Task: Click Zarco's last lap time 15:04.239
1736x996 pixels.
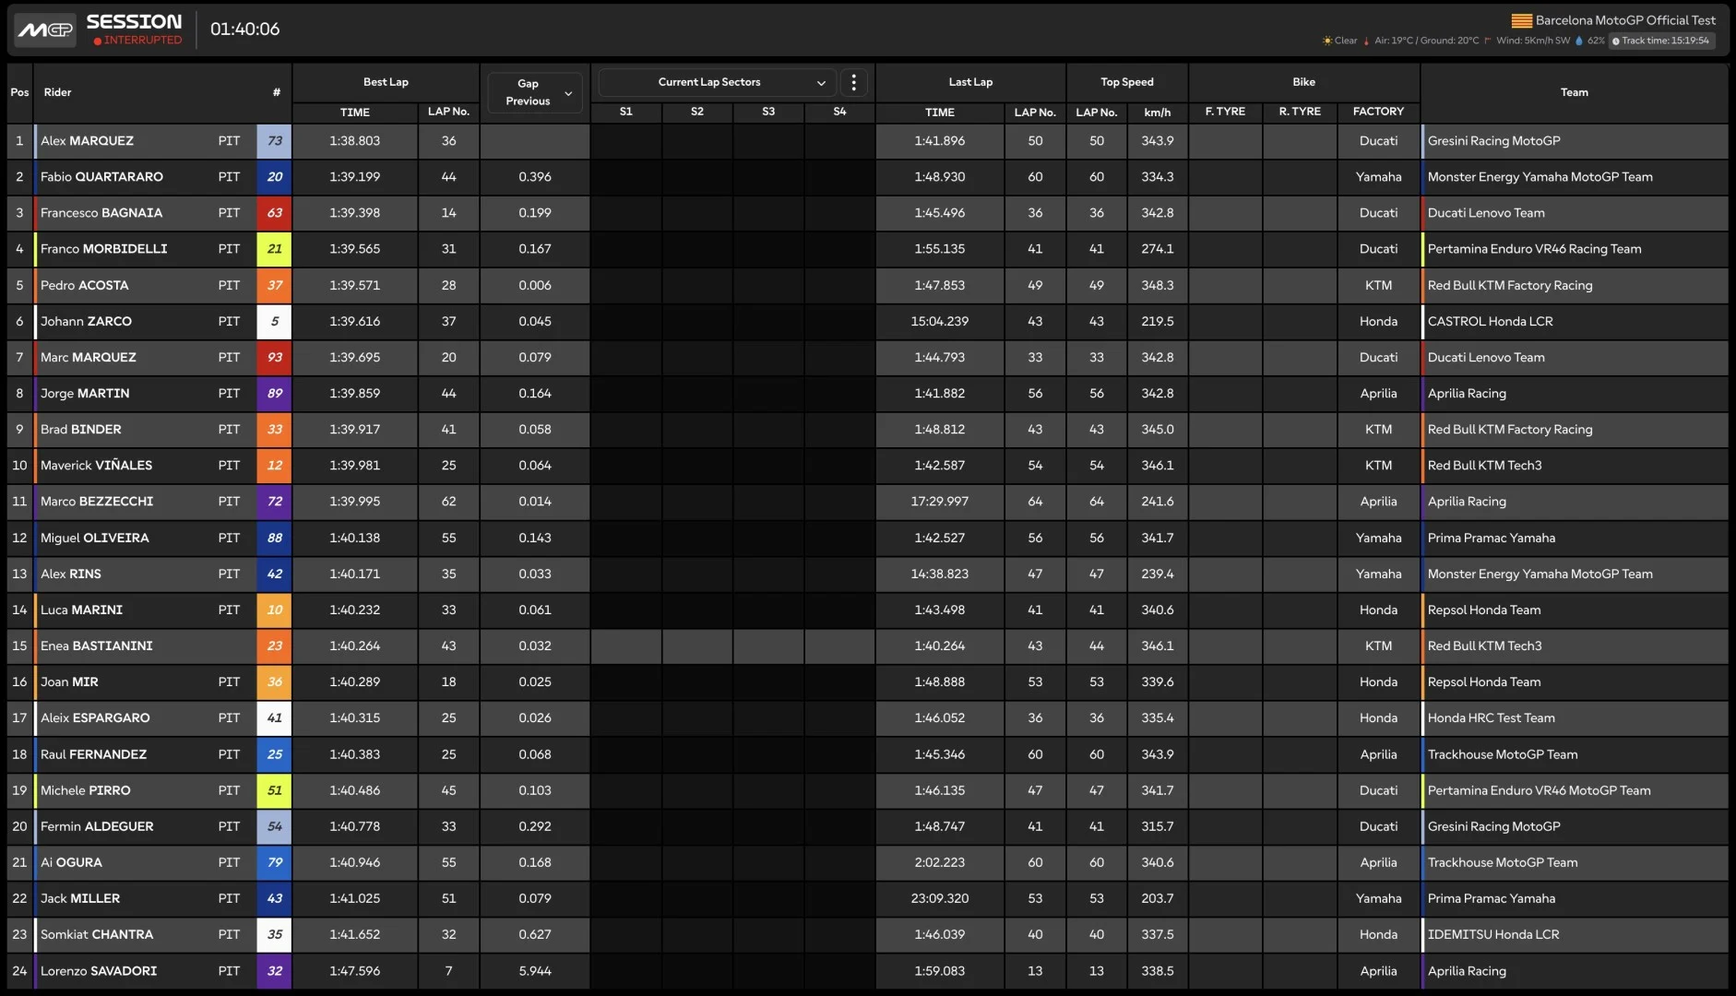Action: click(x=939, y=321)
